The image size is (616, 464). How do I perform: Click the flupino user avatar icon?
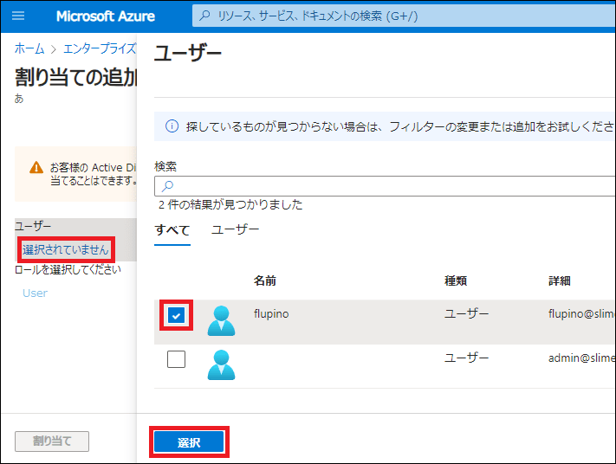point(221,321)
